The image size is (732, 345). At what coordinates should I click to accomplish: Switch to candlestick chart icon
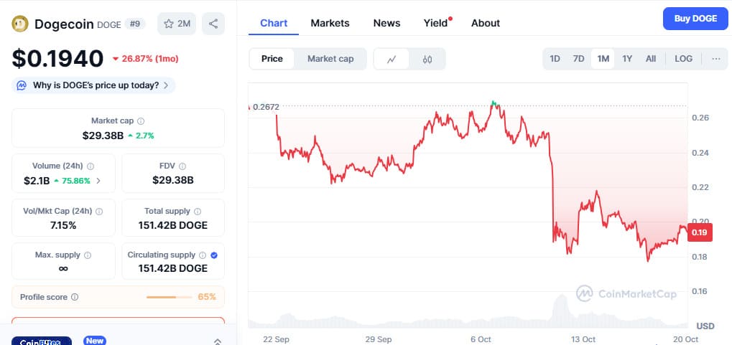tap(427, 59)
